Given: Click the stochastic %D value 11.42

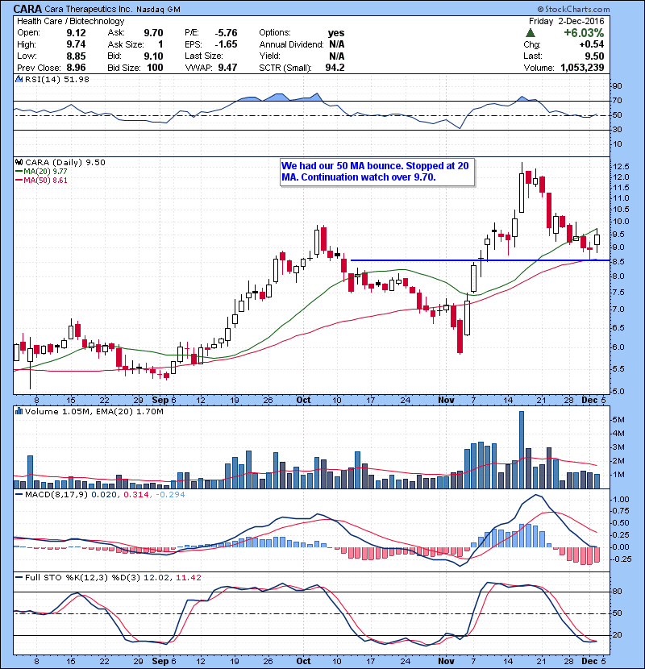Looking at the screenshot, I should pyautogui.click(x=188, y=578).
